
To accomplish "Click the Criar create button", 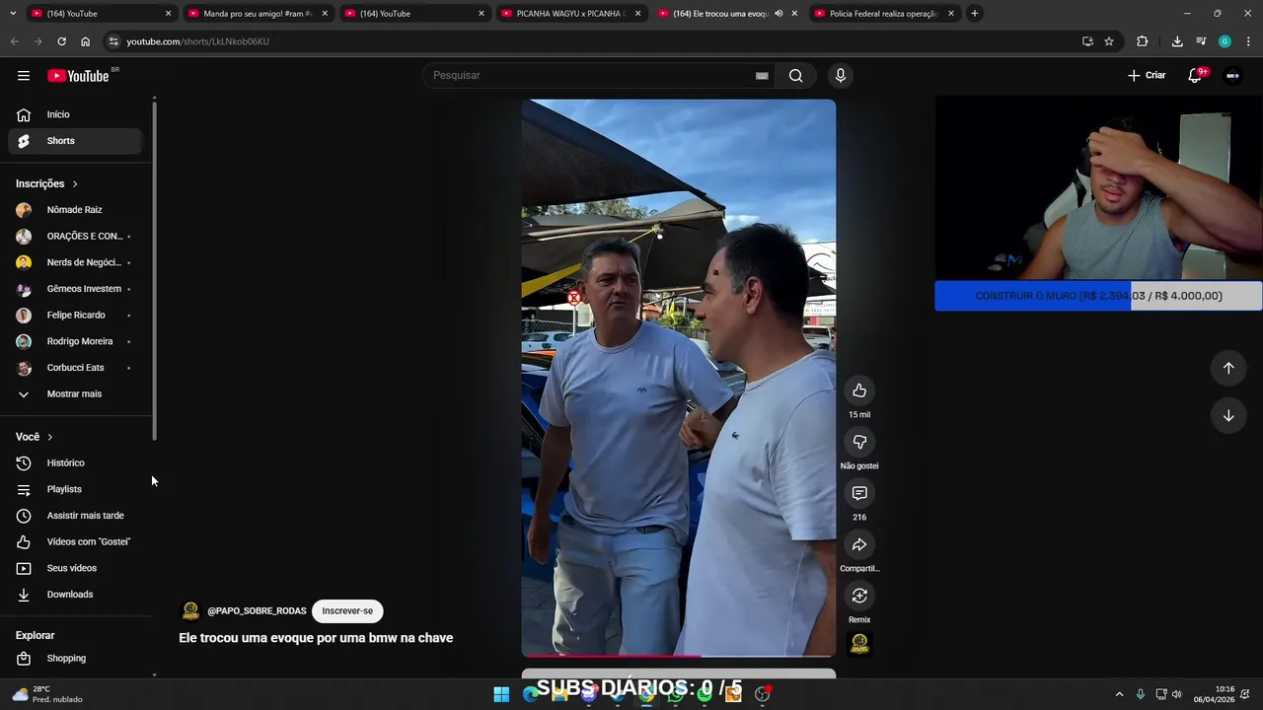I will 1147,76.
